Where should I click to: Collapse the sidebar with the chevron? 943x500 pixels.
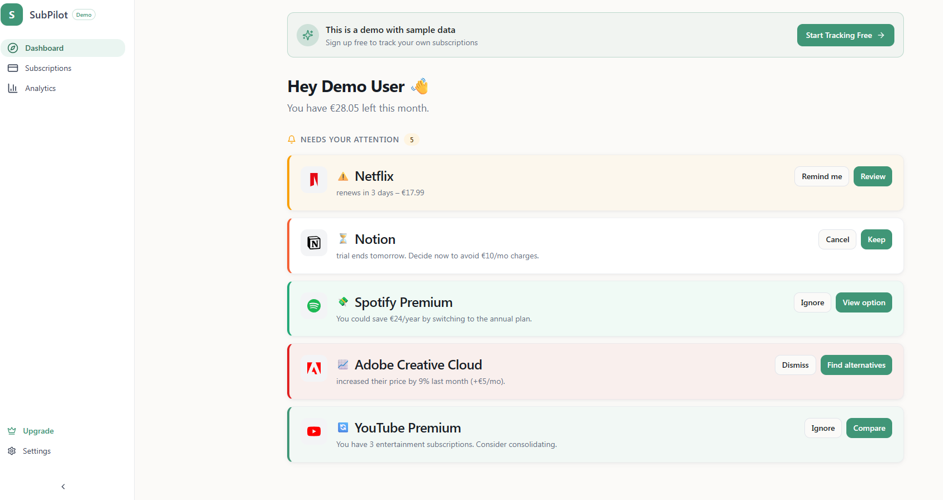(63, 487)
